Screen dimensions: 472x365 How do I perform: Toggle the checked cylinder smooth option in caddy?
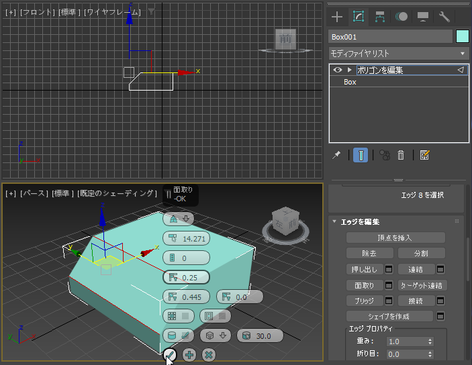[x=179, y=335]
